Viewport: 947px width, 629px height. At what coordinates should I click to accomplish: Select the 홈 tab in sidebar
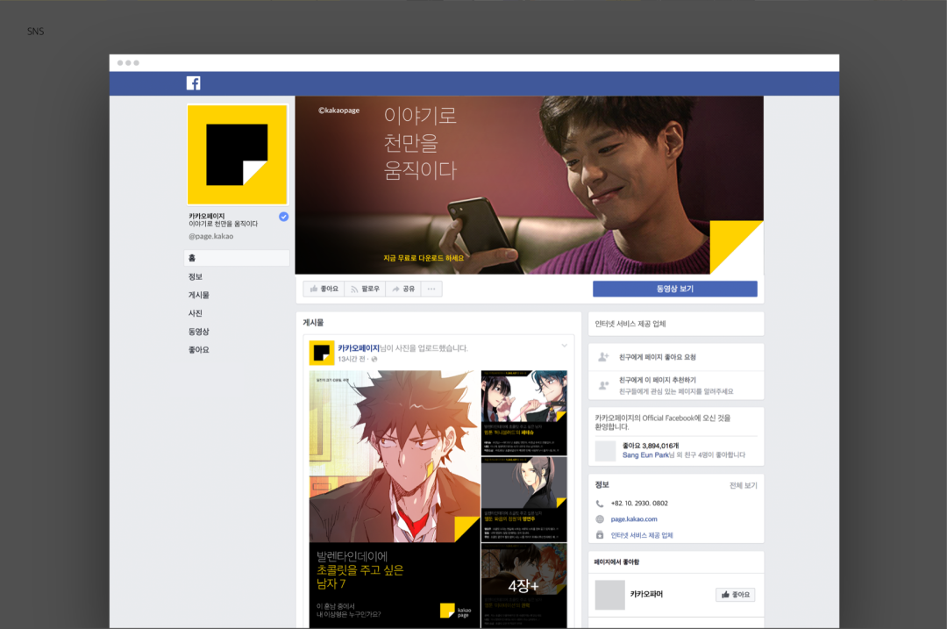(x=236, y=258)
